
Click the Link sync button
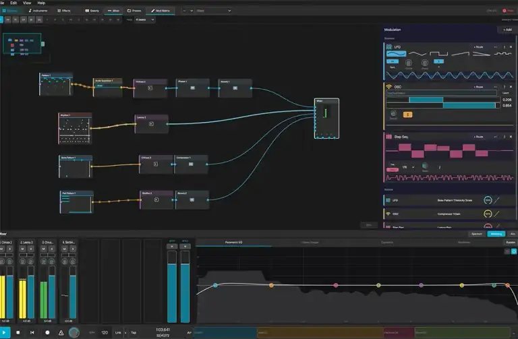[x=118, y=332]
